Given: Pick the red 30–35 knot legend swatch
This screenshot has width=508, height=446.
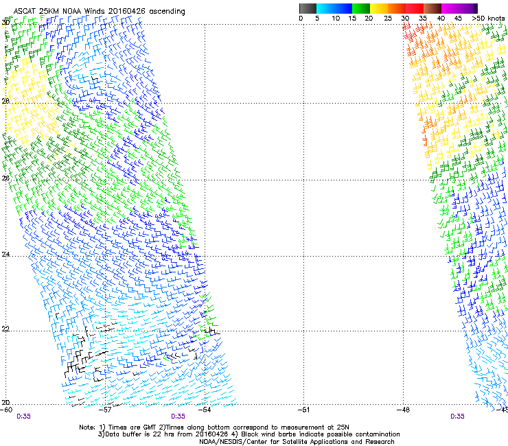Looking at the screenshot, I should click(415, 8).
